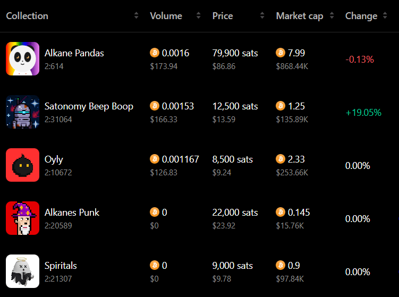Sort by Collection using its arrows
Viewport: 399px width, 297px height.
(137, 15)
